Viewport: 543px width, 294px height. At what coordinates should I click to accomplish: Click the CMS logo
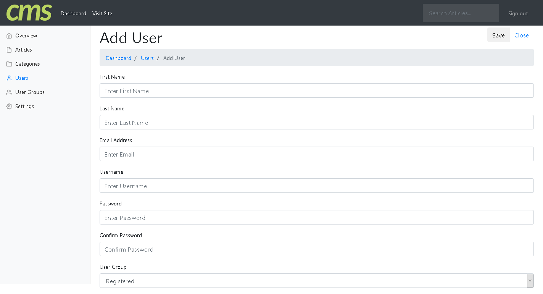pos(29,13)
